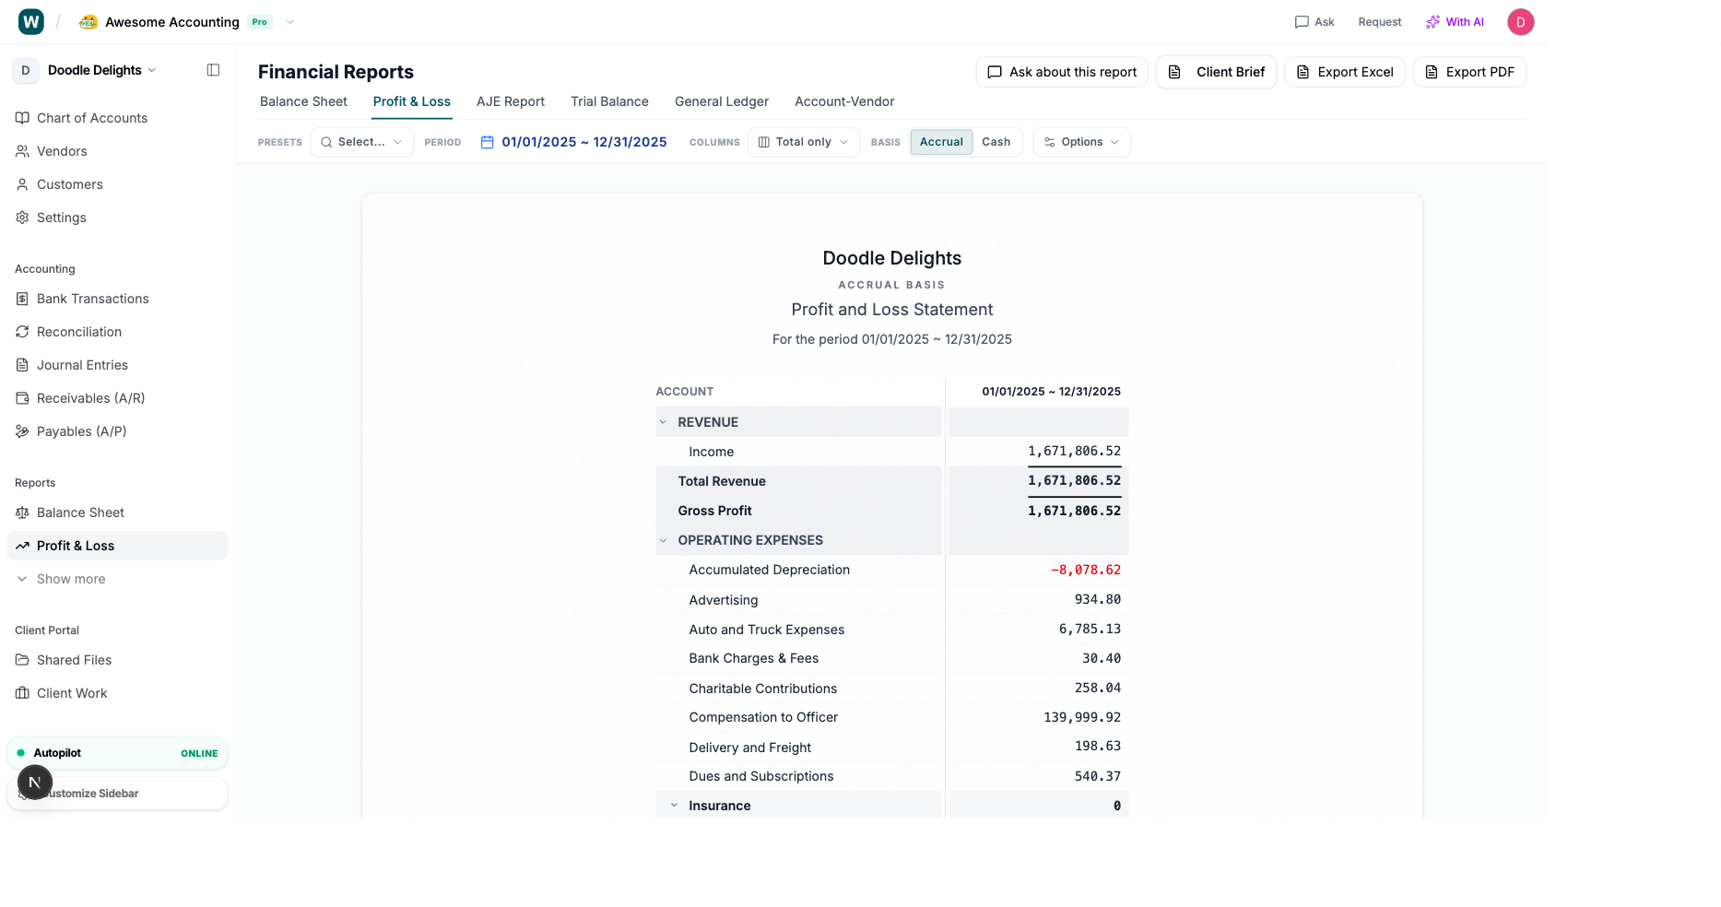Click the Export PDF button
Viewport: 1721px width, 907px height.
1468,72
